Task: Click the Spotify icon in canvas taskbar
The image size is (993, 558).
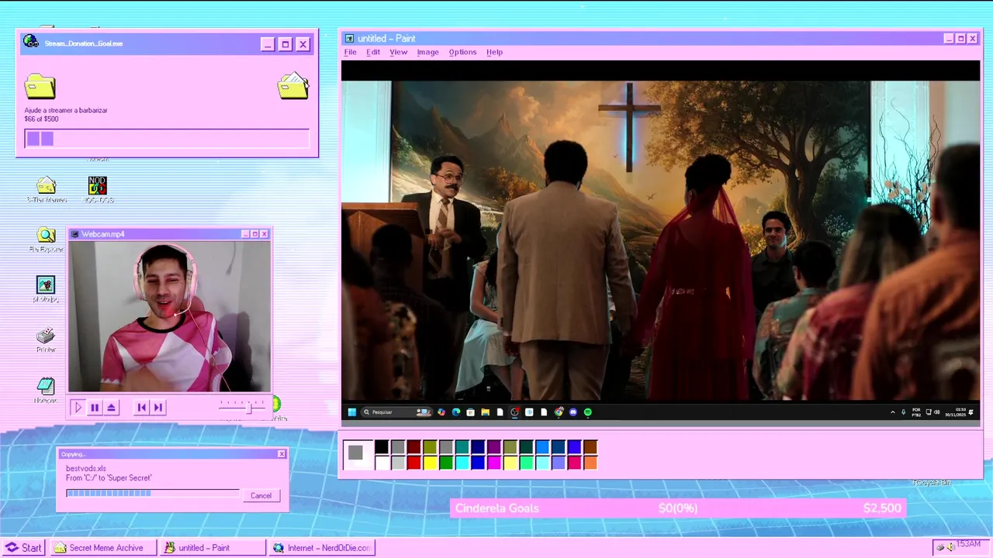Action: pyautogui.click(x=588, y=412)
